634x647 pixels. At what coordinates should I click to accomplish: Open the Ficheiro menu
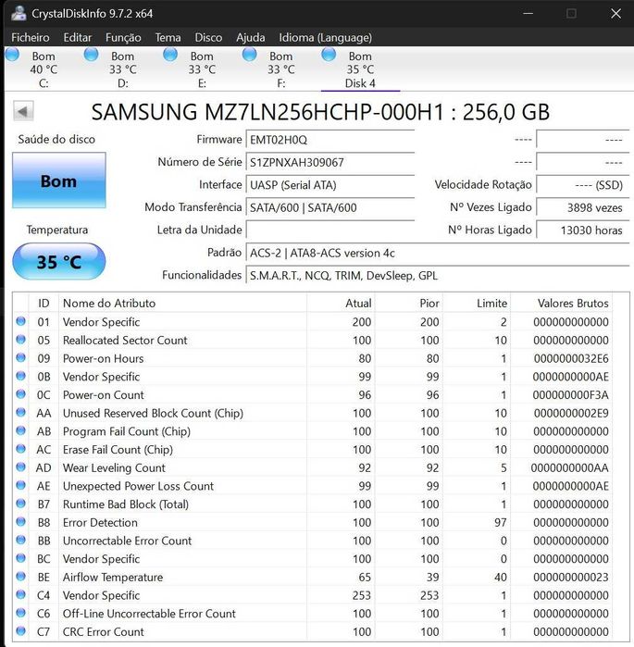(31, 38)
